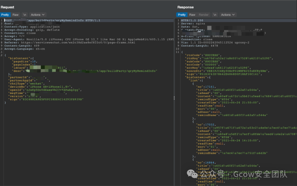Switch Request view to Pretty tab
The image size is (297, 186).
[x=5, y=15]
